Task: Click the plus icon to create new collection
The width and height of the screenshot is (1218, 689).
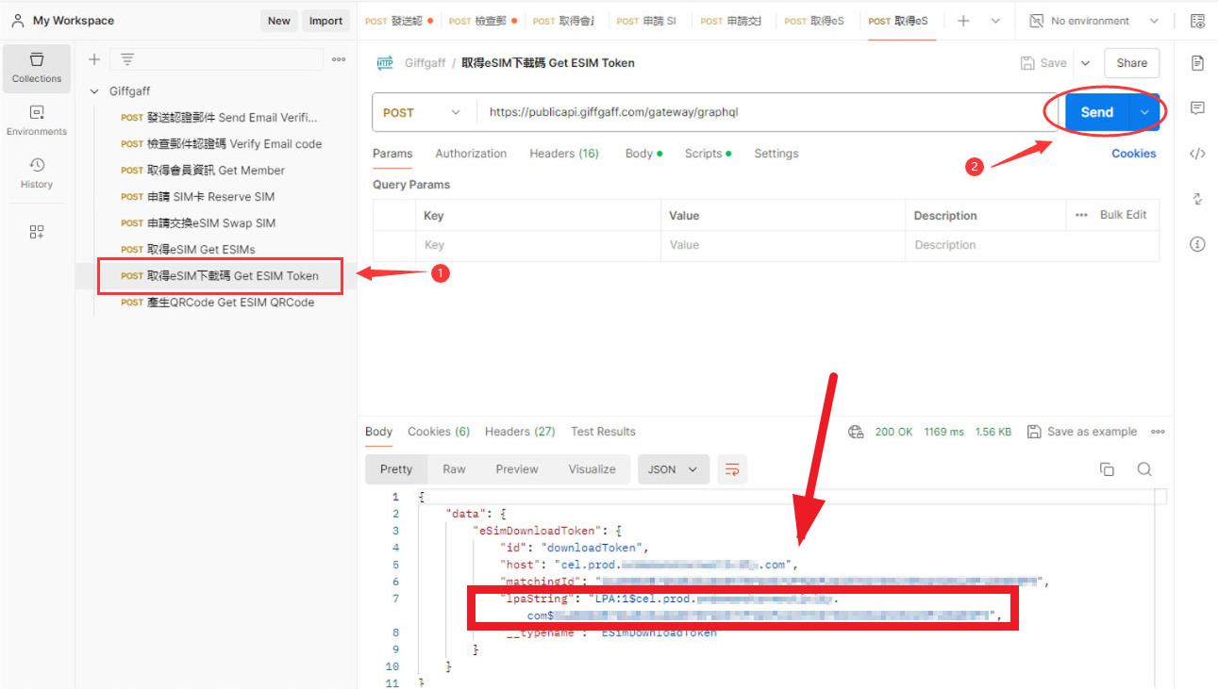Action: pos(94,59)
